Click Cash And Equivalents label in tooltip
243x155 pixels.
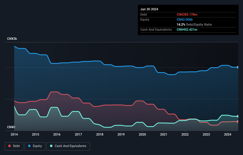[156, 29]
